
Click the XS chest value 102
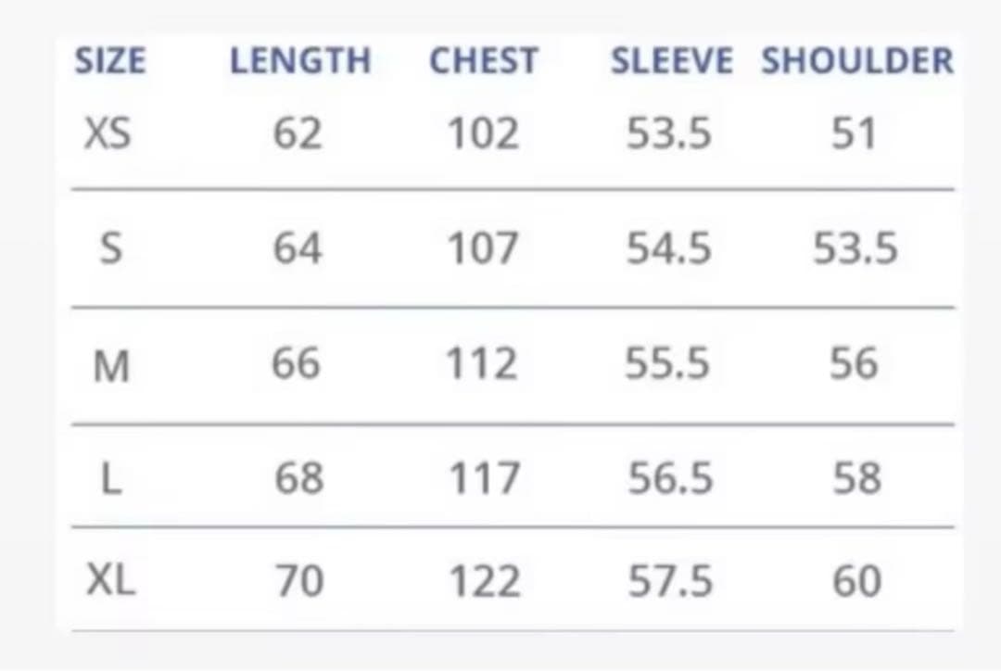pos(483,133)
